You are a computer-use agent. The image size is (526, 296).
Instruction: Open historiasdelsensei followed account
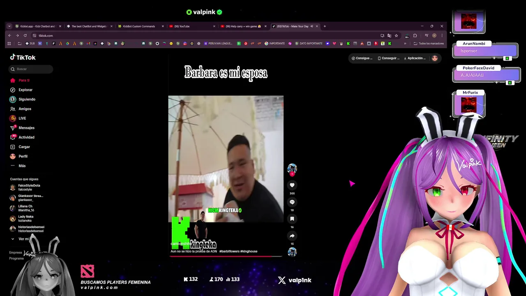(27, 229)
